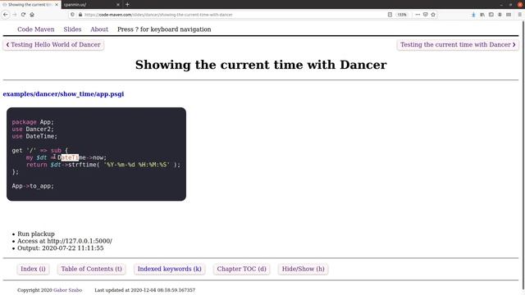This screenshot has height=295, width=525.
Task: Click 'Output: 2020-07-22 11:11:55' bullet
Action: [x=60, y=248]
